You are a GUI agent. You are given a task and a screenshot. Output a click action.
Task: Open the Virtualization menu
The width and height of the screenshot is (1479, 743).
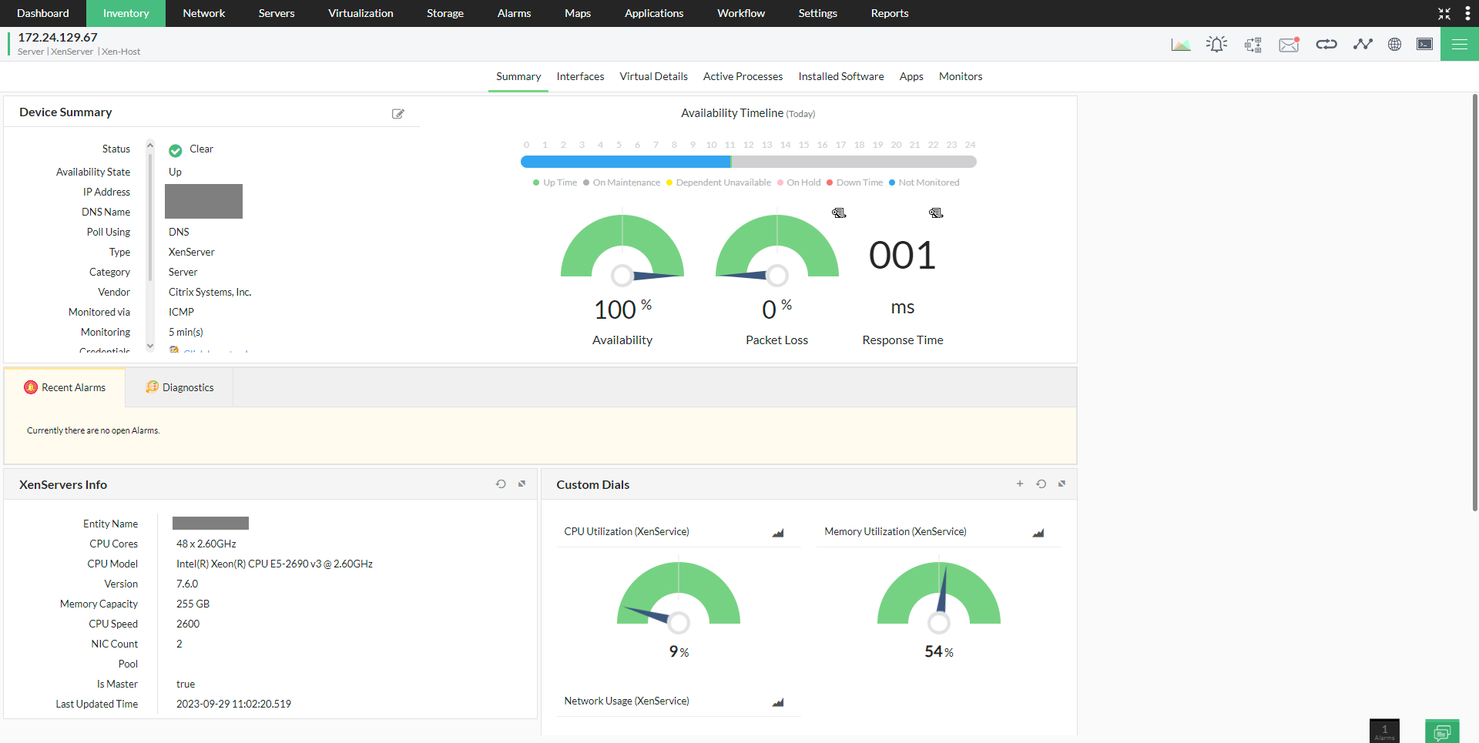coord(360,13)
